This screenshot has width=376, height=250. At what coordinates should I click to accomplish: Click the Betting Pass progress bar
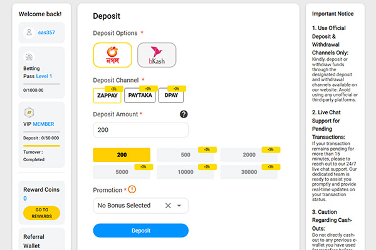(x=41, y=83)
